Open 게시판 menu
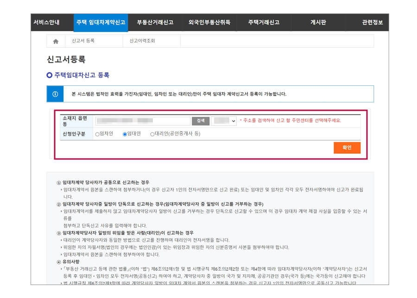Viewport: 417px width, 298px height. coord(318,22)
